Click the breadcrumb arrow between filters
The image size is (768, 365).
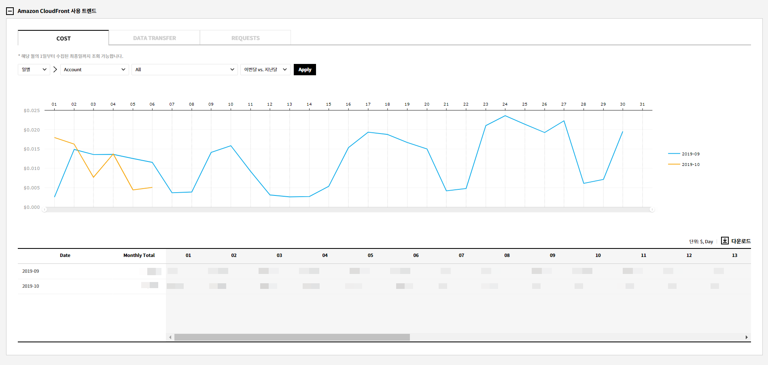55,70
